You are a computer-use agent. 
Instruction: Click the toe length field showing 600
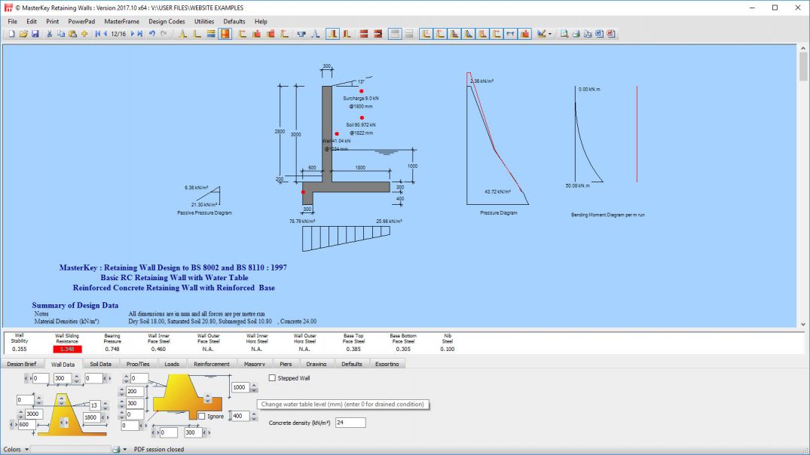click(x=27, y=425)
